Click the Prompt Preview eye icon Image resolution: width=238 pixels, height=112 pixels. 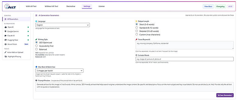[36, 80]
